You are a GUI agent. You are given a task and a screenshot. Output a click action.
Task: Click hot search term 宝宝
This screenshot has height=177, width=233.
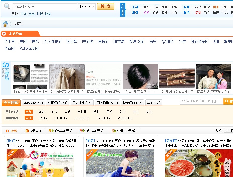(32, 14)
